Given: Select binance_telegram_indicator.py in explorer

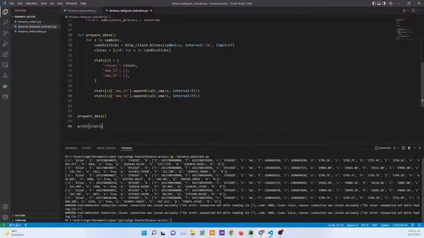Looking at the screenshot, I should coord(37,26).
